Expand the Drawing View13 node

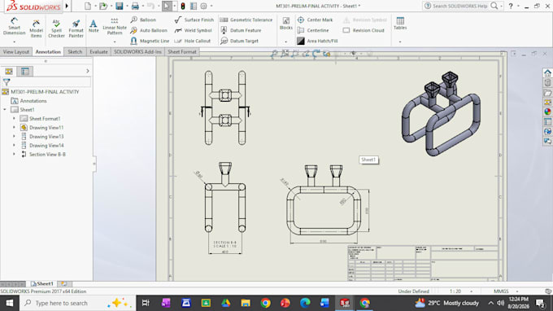tap(14, 136)
